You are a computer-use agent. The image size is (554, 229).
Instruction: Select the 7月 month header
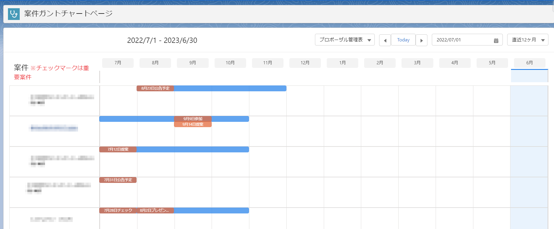coord(118,63)
